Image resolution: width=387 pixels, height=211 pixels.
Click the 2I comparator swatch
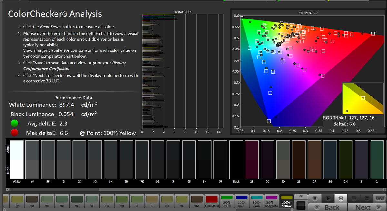pyautogui.click(x=362, y=160)
